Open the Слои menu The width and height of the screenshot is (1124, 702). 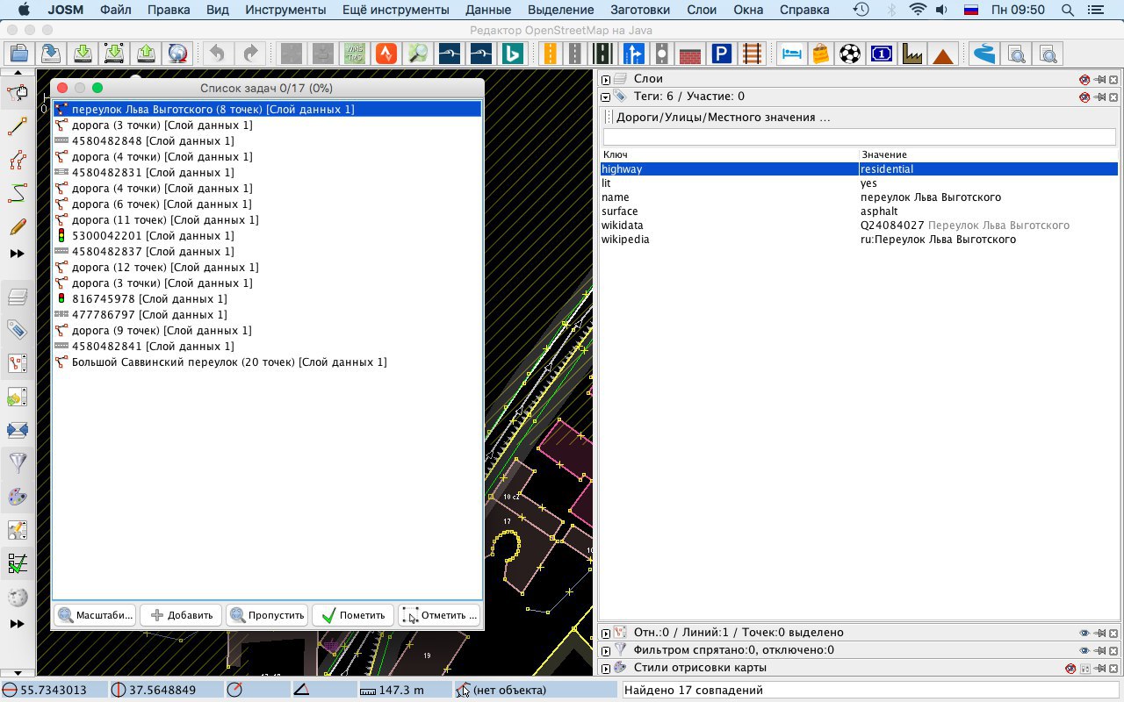click(x=702, y=10)
